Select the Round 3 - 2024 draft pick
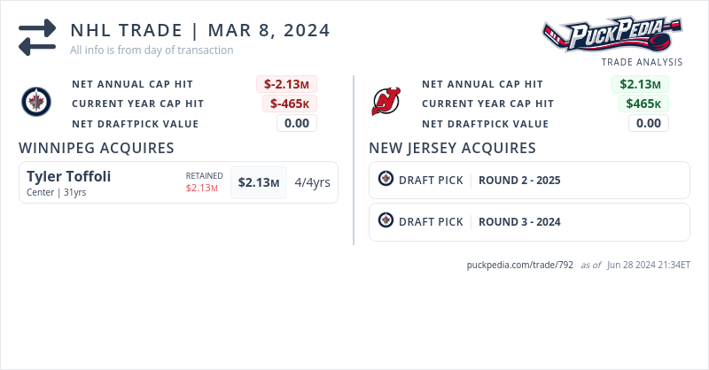The width and height of the screenshot is (709, 370). tap(519, 222)
